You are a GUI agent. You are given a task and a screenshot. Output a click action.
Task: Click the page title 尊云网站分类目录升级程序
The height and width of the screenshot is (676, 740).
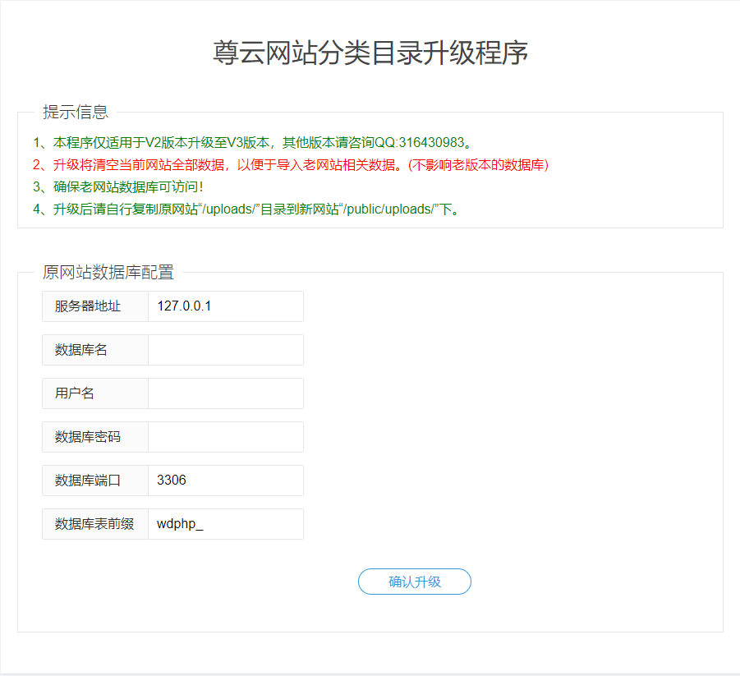tap(370, 53)
